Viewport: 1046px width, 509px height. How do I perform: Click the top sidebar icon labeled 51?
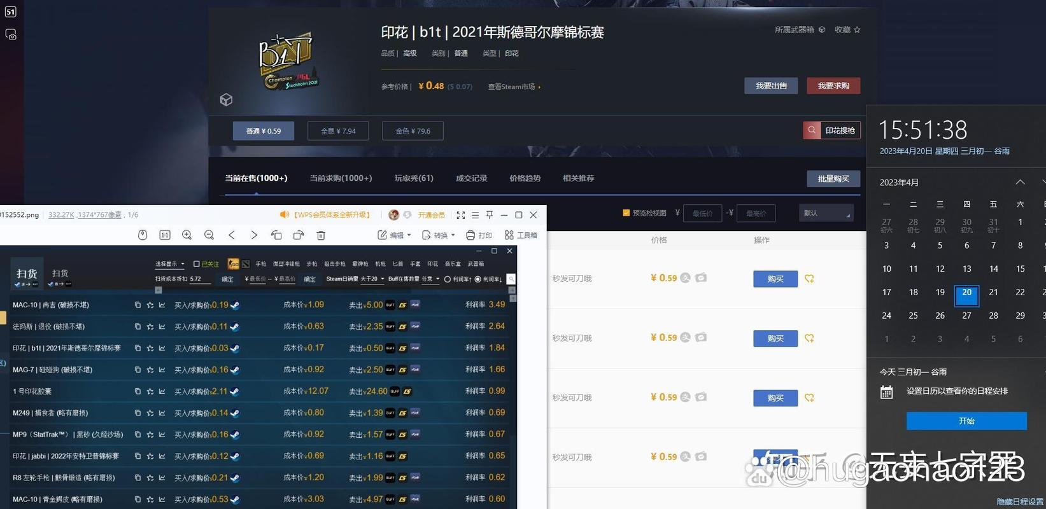pyautogui.click(x=11, y=11)
